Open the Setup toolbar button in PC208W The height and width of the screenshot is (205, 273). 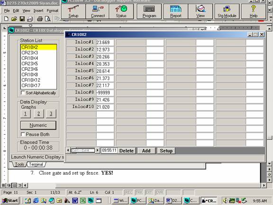click(x=73, y=11)
